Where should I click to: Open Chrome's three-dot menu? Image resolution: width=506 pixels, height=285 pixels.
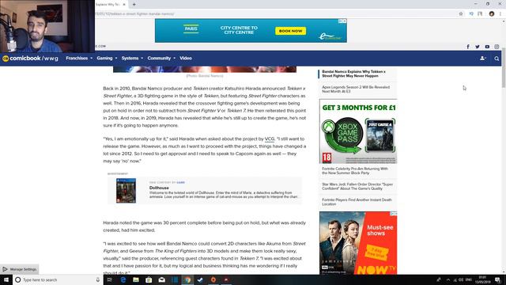click(x=500, y=14)
